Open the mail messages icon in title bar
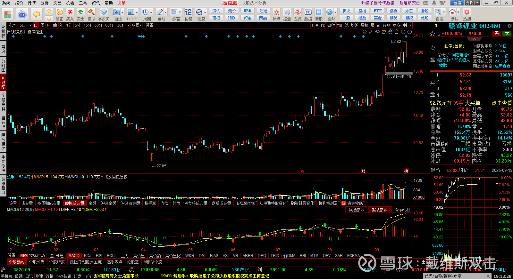Viewport: 513px width, 280px height. [x=426, y=3]
